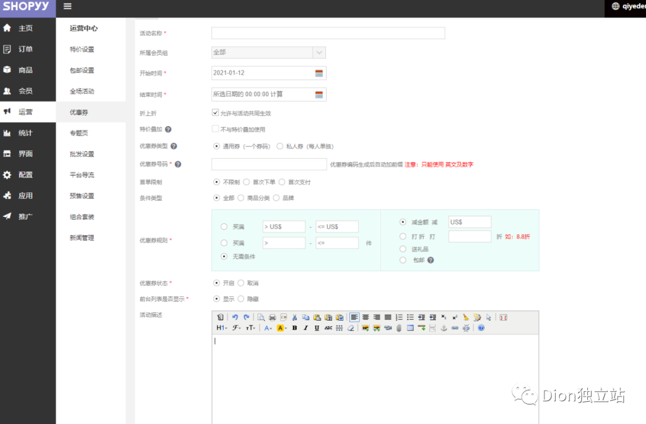This screenshot has width=646, height=424.
Task: Open the font size TT dropdown in editor
Action: click(x=249, y=327)
